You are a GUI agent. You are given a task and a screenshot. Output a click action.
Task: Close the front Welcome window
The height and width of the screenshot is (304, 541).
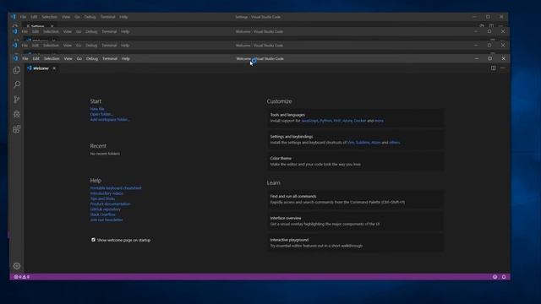click(504, 58)
